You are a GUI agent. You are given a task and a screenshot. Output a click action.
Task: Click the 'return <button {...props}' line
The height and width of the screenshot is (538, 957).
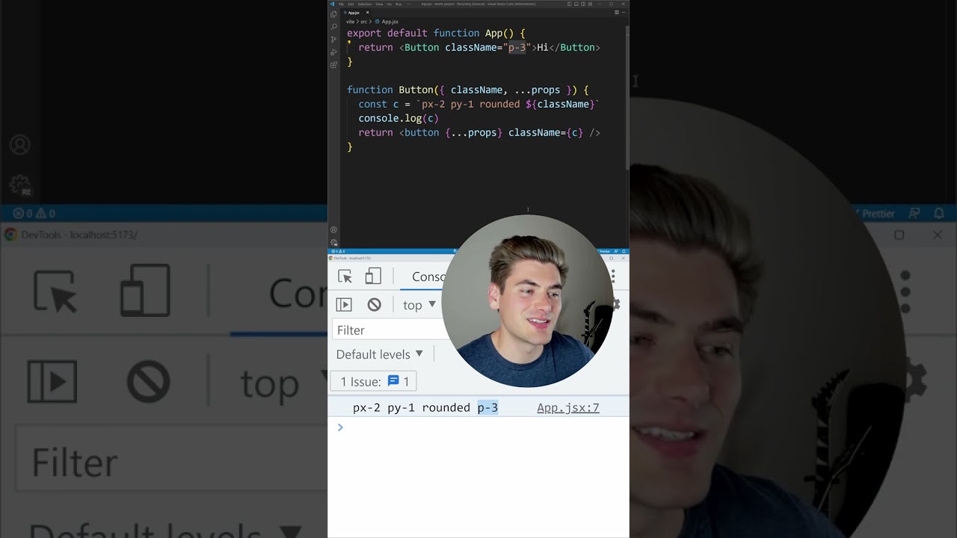[479, 132]
